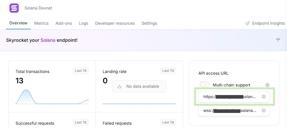The height and width of the screenshot is (129, 287).
Task: Copy the https API access URL
Action: coord(264,97)
